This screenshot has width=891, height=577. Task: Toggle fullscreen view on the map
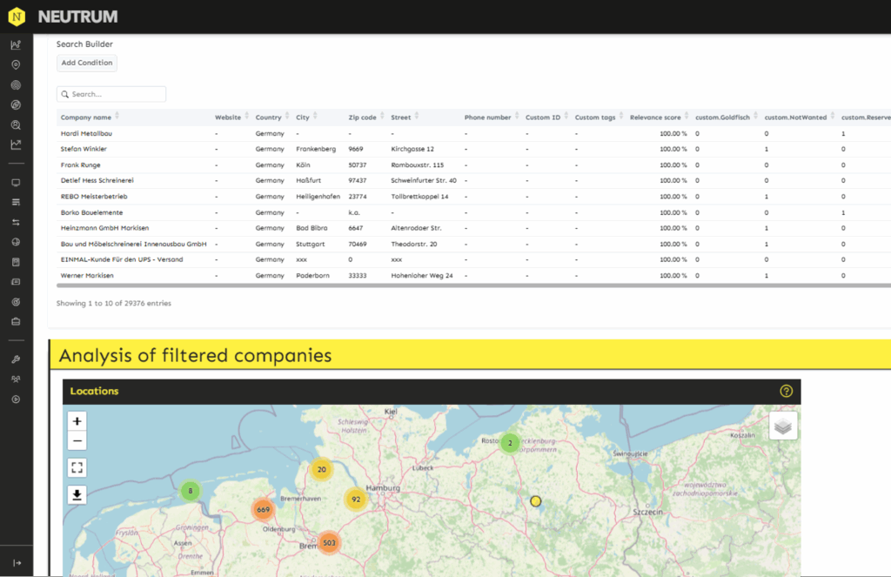click(x=77, y=467)
